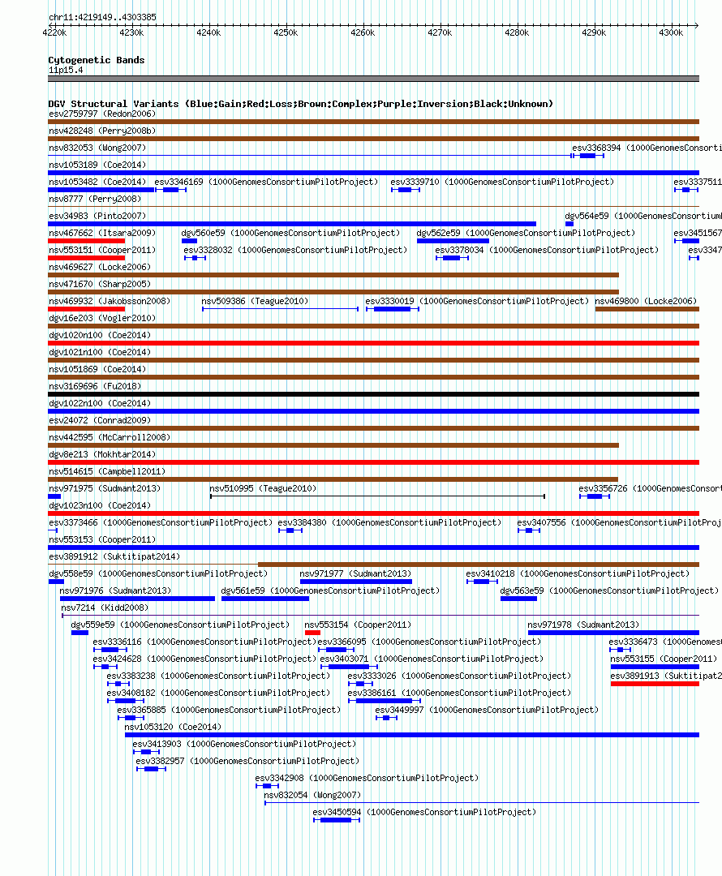Click nsv1051869 (Coe2014) label
Screen dimensions: 722x876
pyautogui.click(x=97, y=369)
